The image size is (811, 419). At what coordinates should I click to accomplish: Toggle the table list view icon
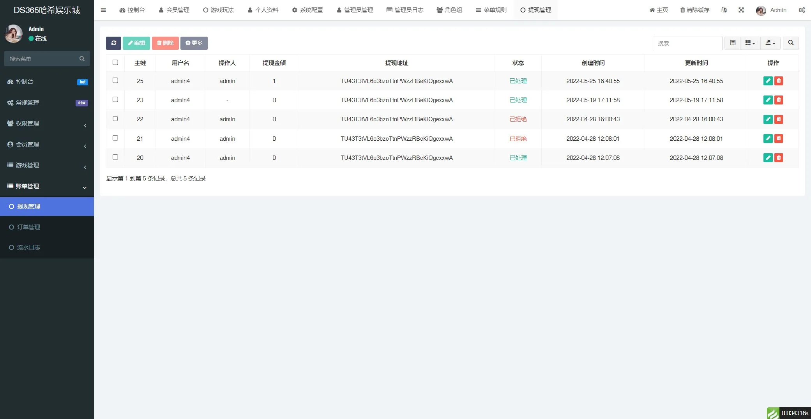tap(733, 43)
